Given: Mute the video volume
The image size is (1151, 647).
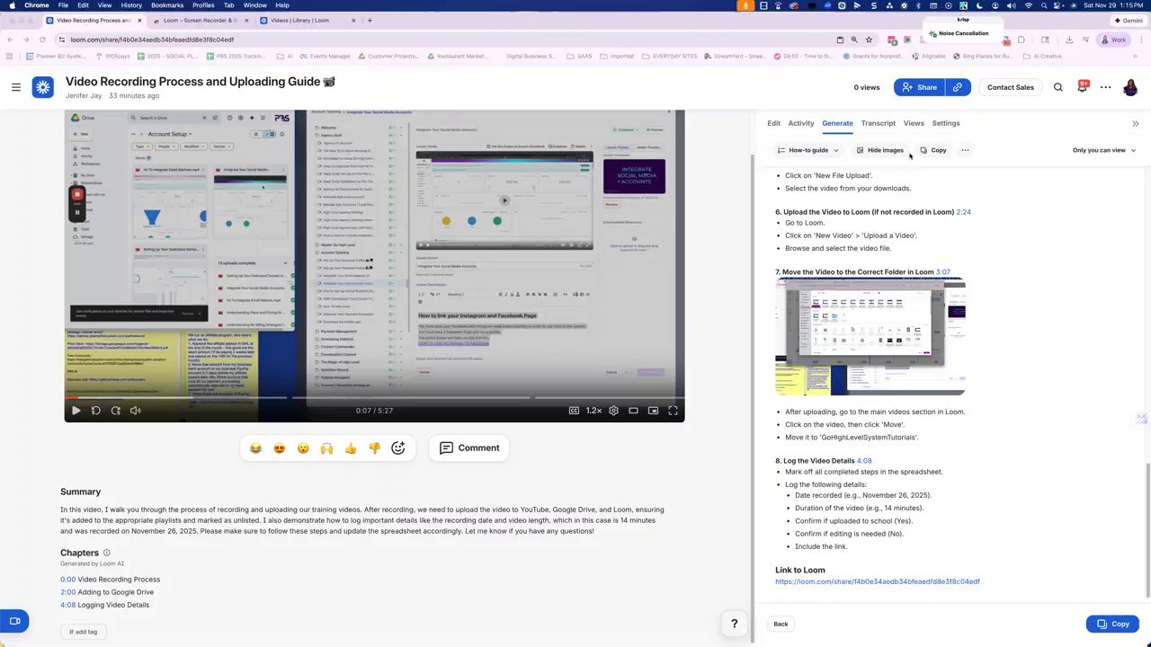Looking at the screenshot, I should 135,411.
